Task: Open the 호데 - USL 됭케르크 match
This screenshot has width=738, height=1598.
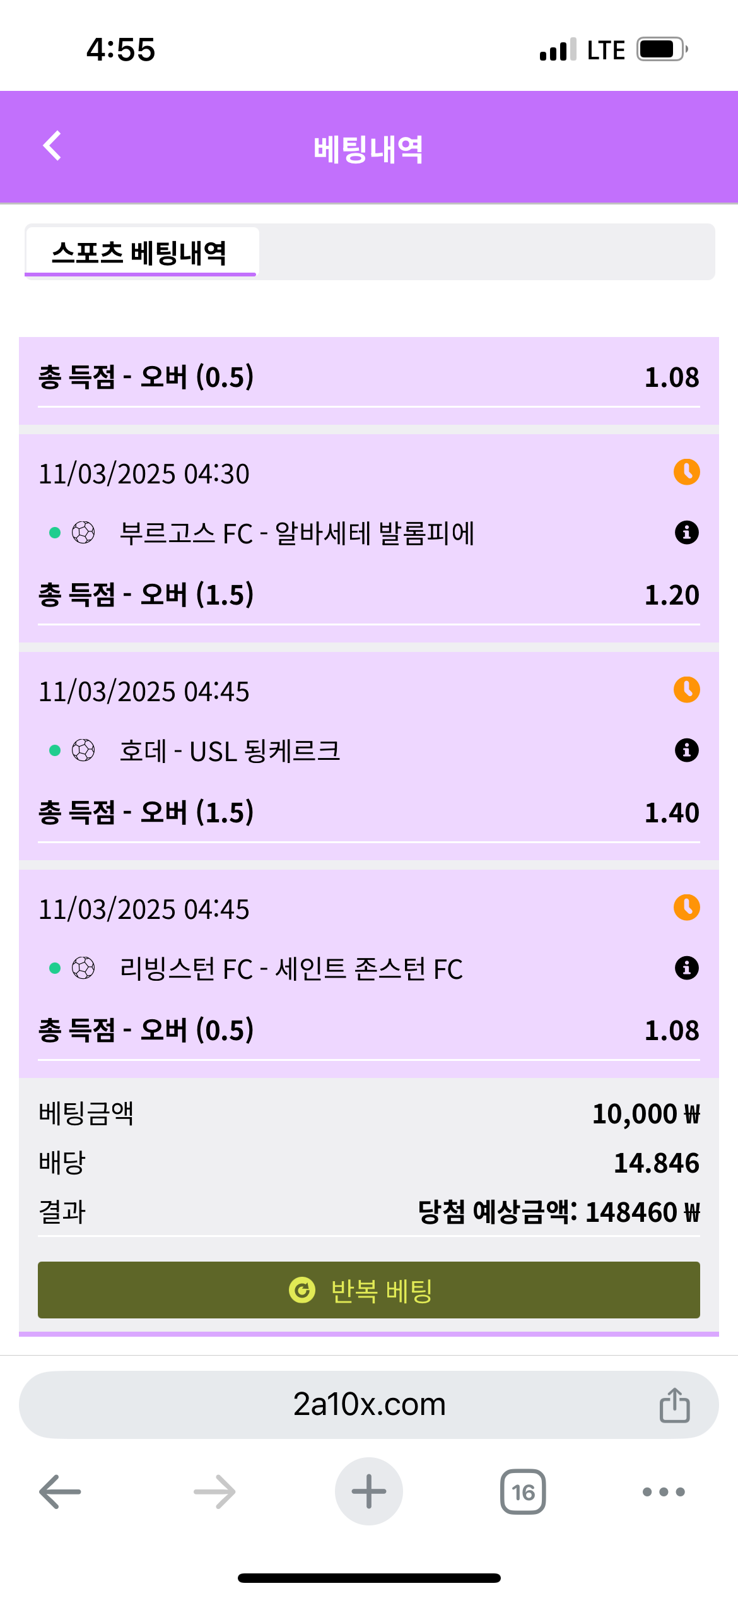Action: coord(230,752)
